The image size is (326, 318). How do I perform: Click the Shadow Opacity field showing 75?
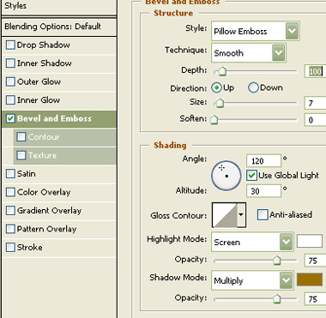click(x=315, y=299)
